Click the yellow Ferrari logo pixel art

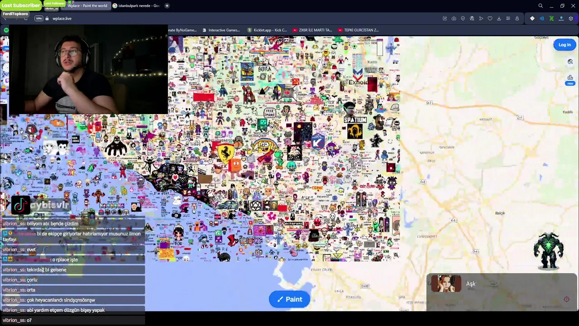coord(225,154)
